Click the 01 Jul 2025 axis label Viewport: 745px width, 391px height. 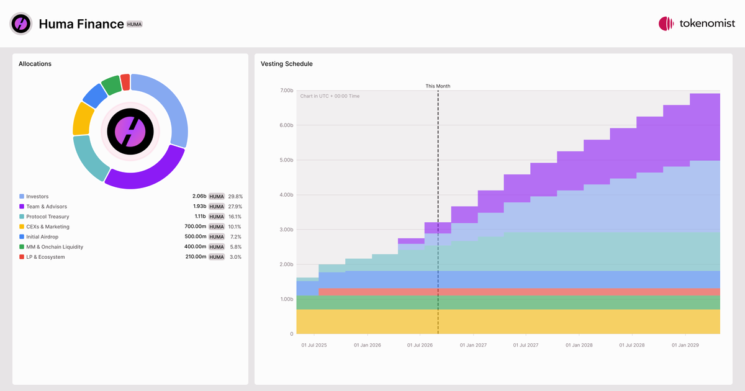[314, 344]
